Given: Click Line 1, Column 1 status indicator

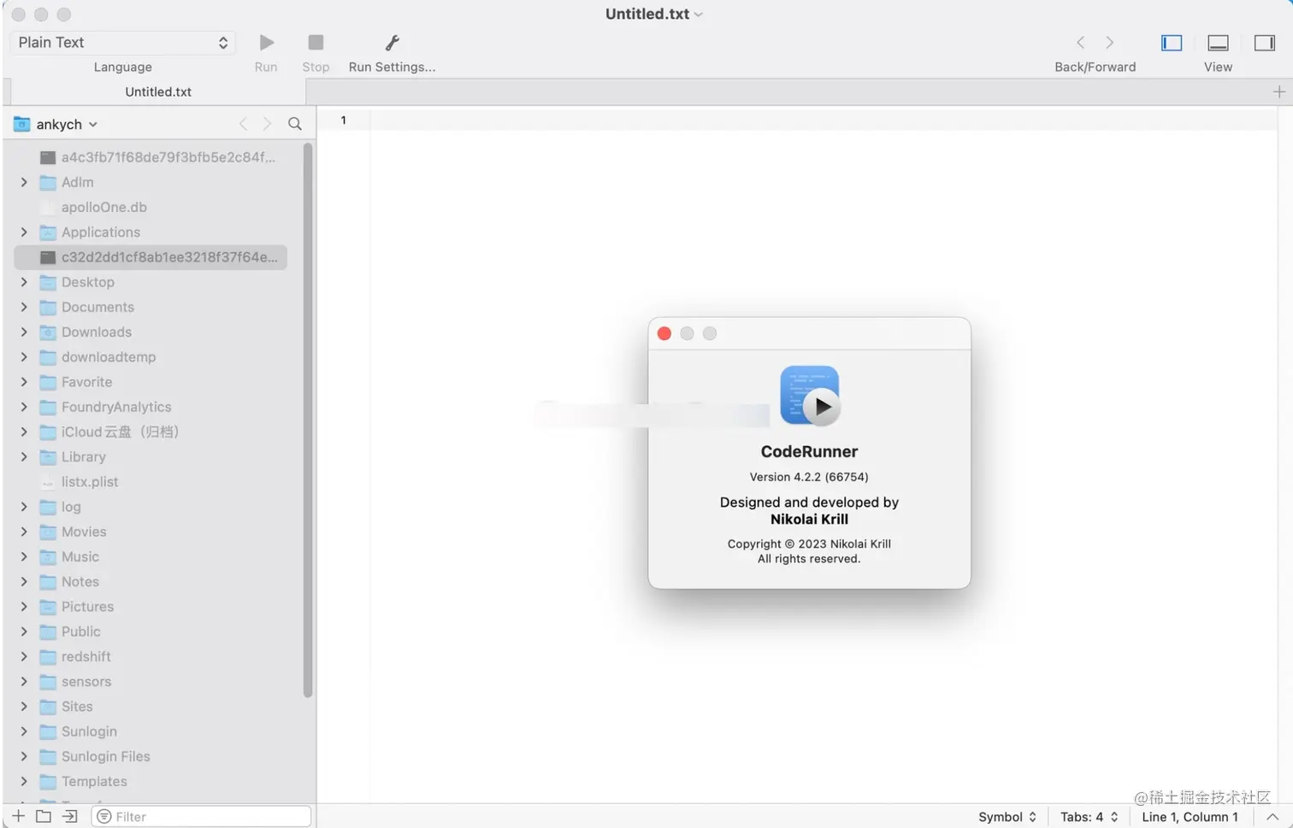Looking at the screenshot, I should pos(1190,817).
